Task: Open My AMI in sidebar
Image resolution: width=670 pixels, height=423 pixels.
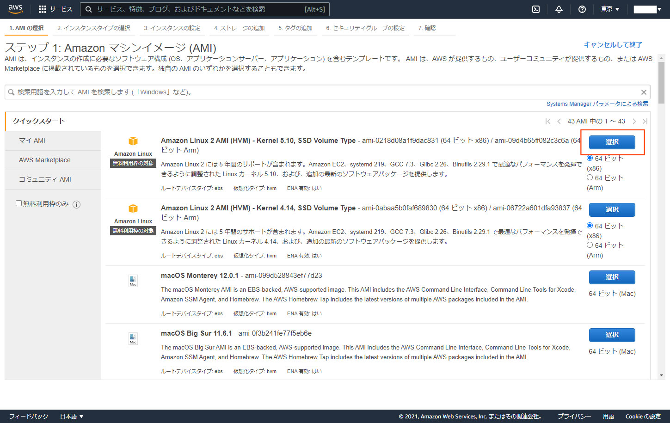Action: tap(53, 141)
